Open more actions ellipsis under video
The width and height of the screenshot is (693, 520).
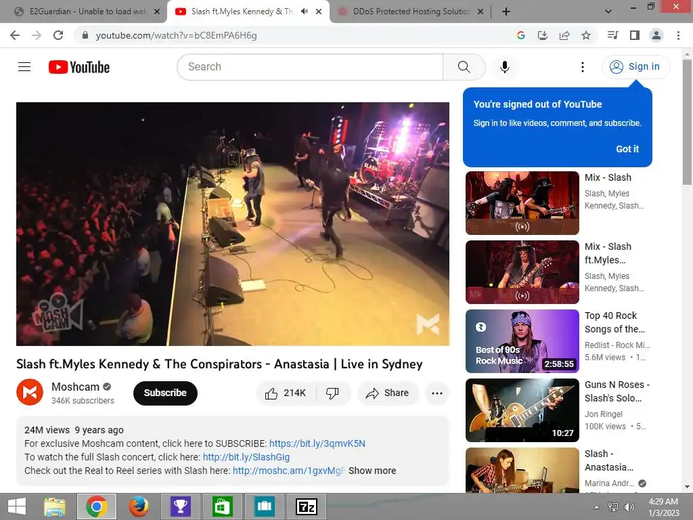tap(437, 393)
